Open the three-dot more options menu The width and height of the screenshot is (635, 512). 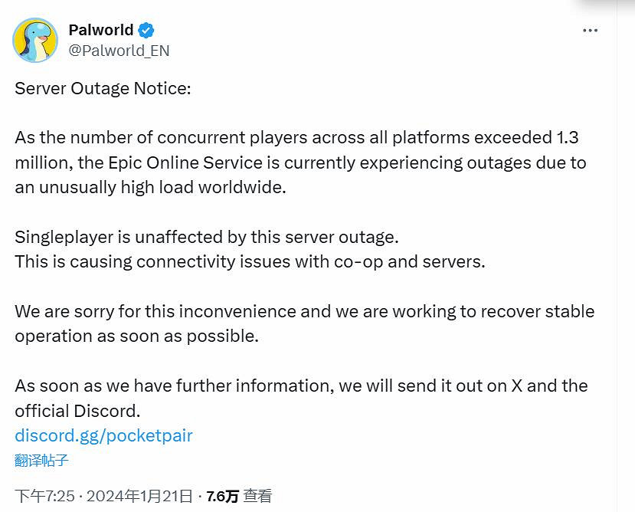pyautogui.click(x=590, y=31)
